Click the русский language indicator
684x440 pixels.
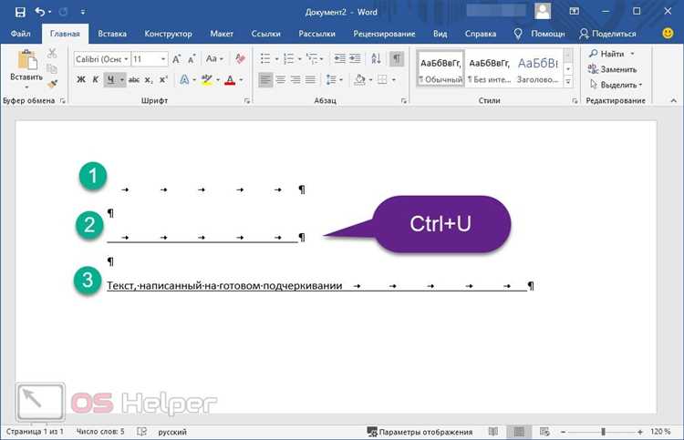pyautogui.click(x=172, y=432)
